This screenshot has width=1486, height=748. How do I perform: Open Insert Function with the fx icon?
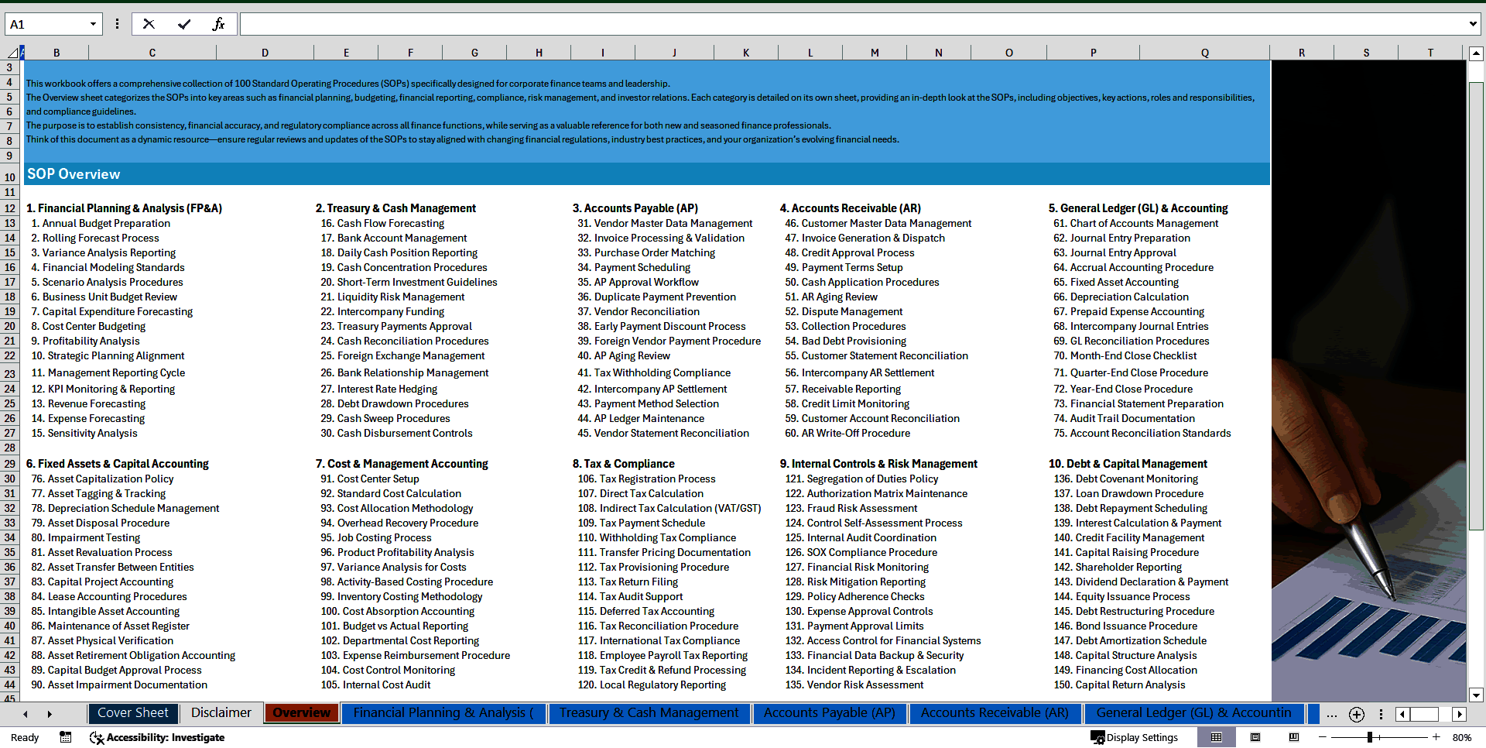[x=219, y=23]
